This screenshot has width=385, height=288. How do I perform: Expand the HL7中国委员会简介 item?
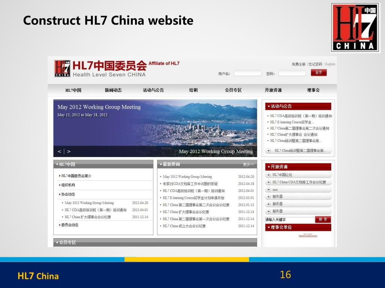pos(75,176)
